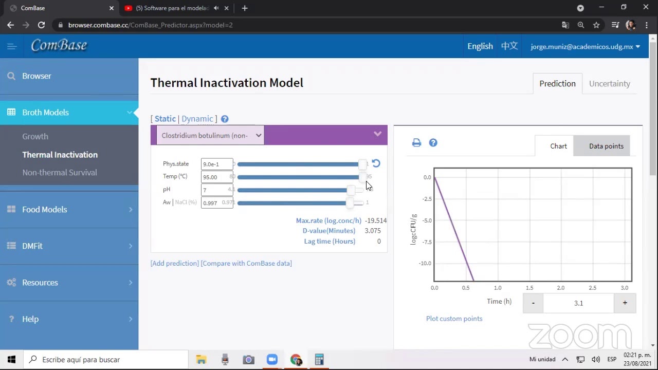Open help icon next to Static Dynamic
658x370 pixels.
(x=225, y=119)
